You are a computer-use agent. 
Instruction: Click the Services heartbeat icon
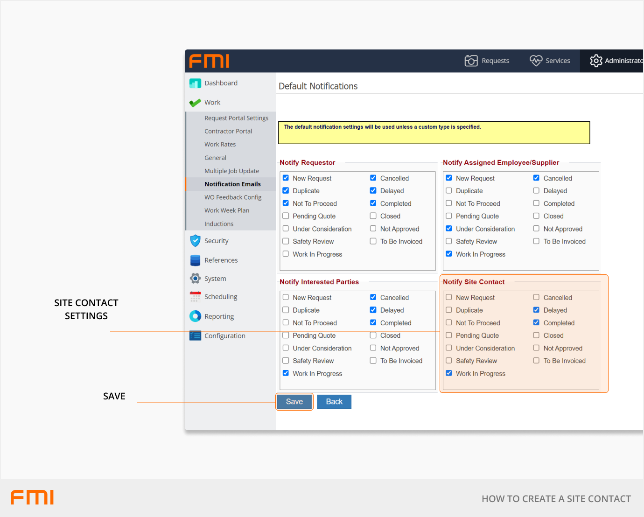click(x=536, y=61)
